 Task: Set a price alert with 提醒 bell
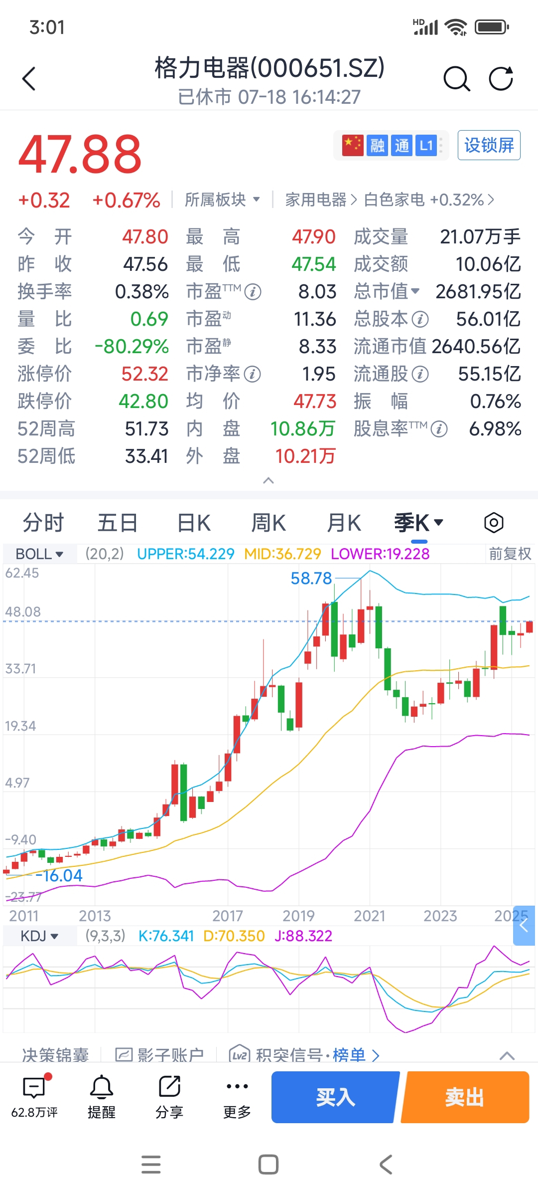pos(102,1097)
